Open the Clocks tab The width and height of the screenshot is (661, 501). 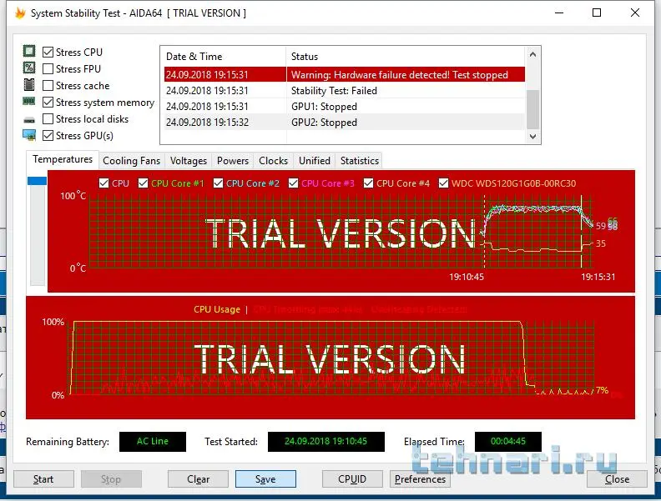[273, 161]
